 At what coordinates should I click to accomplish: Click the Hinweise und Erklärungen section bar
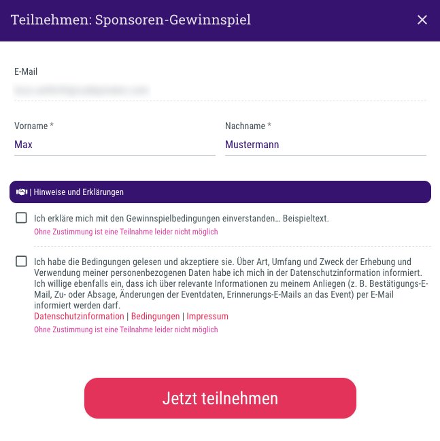(220, 192)
